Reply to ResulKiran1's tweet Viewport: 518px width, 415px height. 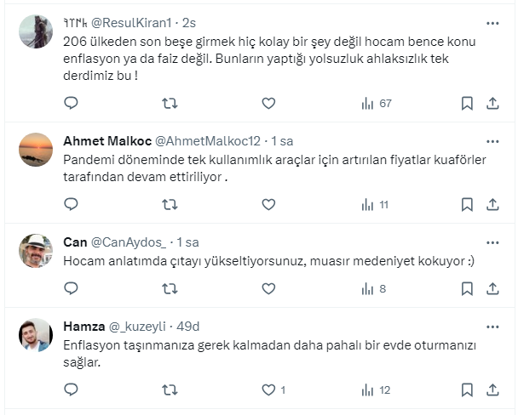click(72, 104)
